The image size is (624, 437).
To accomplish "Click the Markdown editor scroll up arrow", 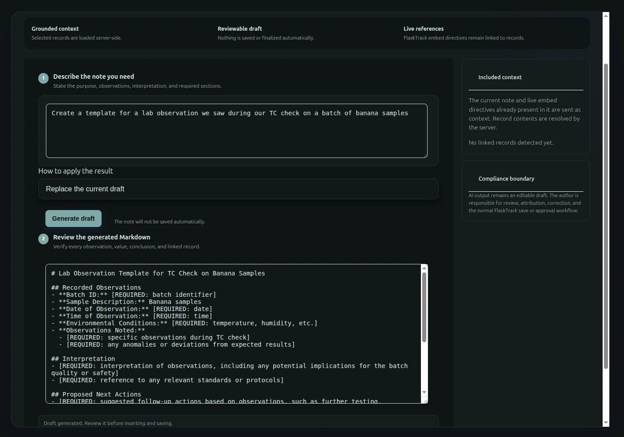I will point(424,268).
